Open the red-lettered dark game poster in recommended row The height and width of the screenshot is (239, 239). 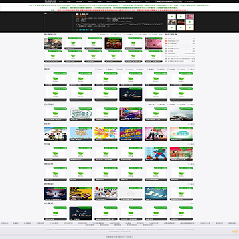tap(114, 43)
